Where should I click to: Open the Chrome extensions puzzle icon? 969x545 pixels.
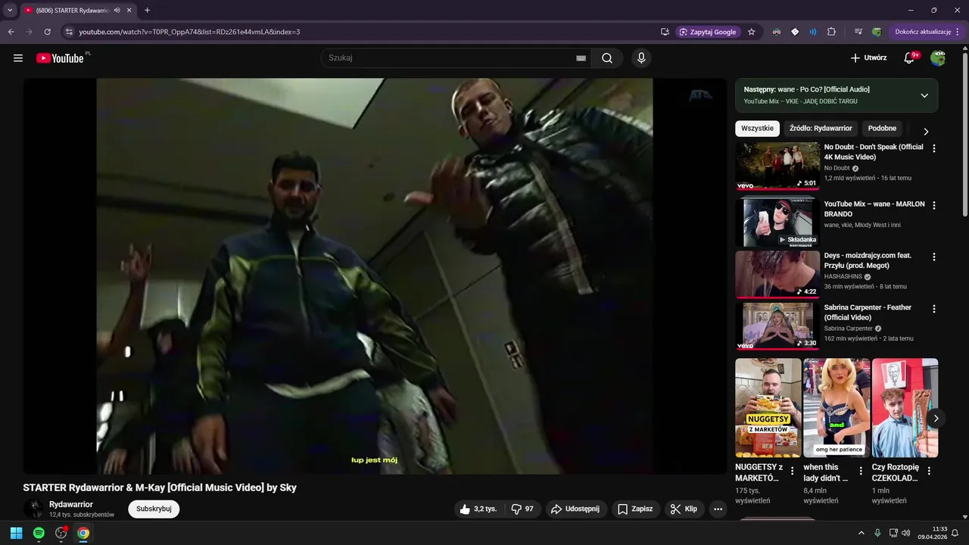pyautogui.click(x=831, y=32)
